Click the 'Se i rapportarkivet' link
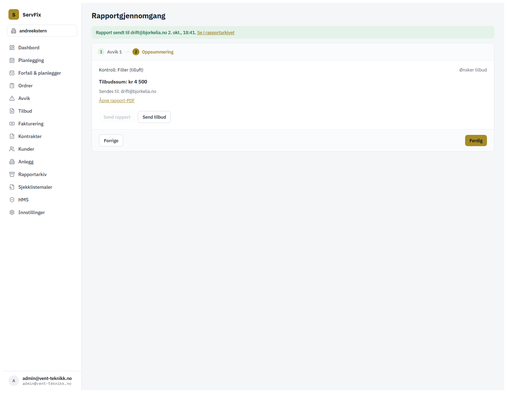 (215, 32)
